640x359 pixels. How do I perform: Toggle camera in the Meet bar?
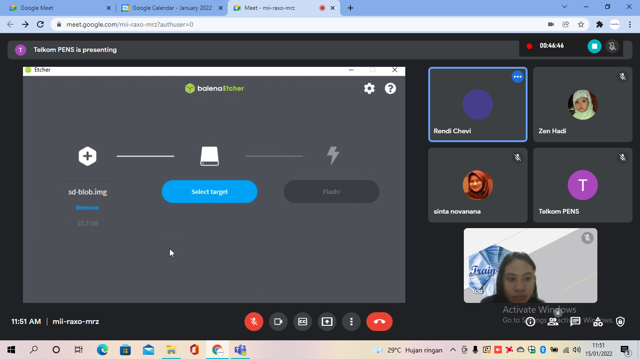(x=278, y=322)
